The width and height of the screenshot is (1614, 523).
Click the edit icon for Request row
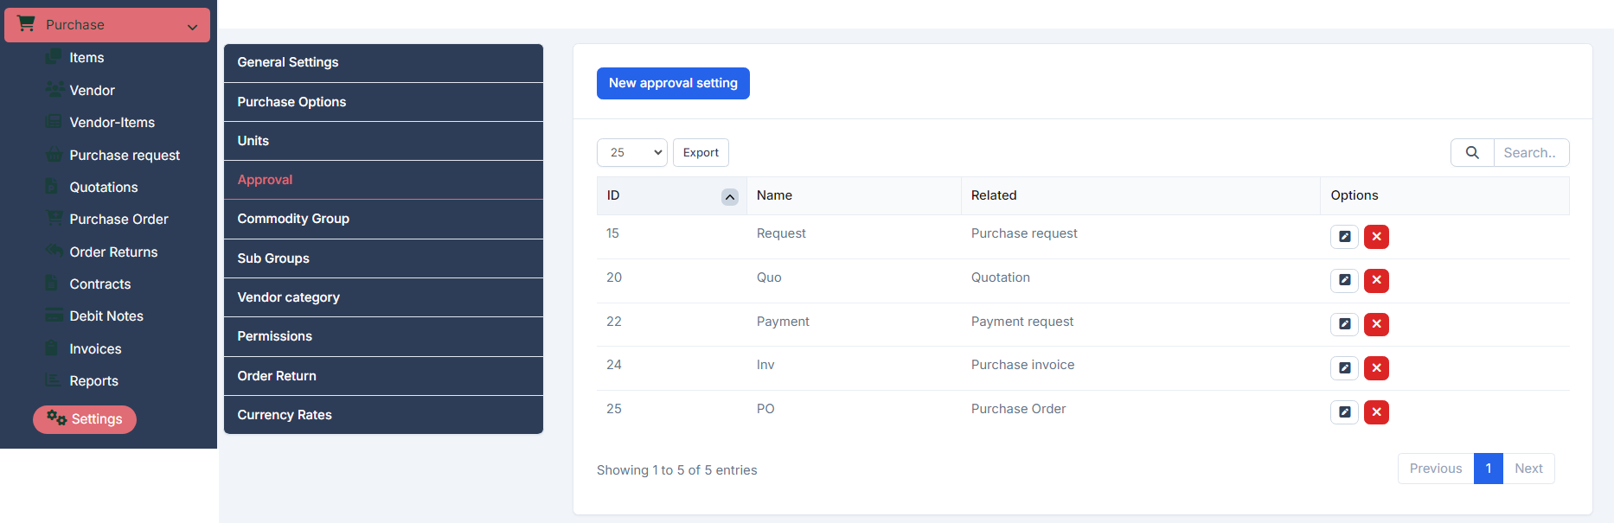[1344, 237]
